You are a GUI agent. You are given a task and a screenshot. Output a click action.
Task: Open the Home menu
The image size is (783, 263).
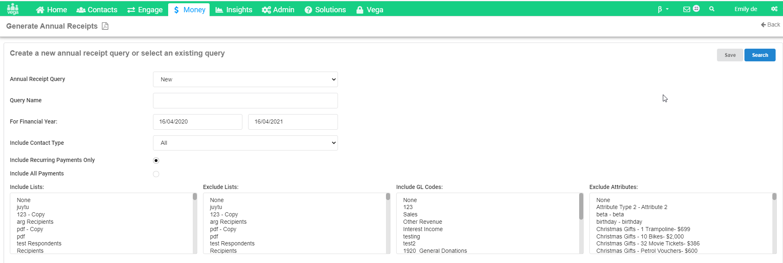point(52,10)
